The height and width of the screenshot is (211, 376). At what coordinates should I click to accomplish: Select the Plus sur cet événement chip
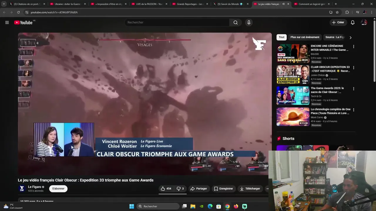(x=305, y=37)
